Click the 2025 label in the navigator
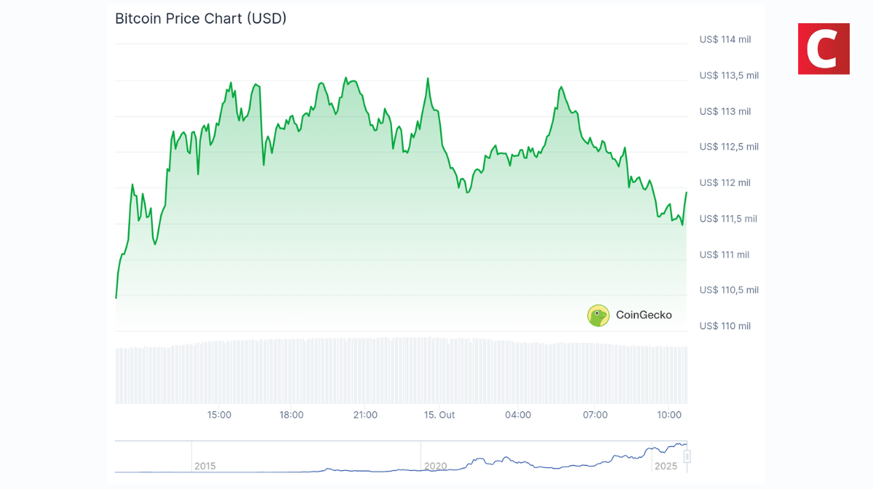This screenshot has height=489, width=873. point(665,466)
